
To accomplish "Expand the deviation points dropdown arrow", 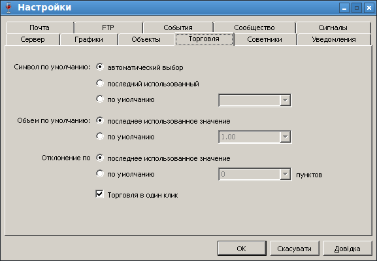I will click(x=285, y=174).
